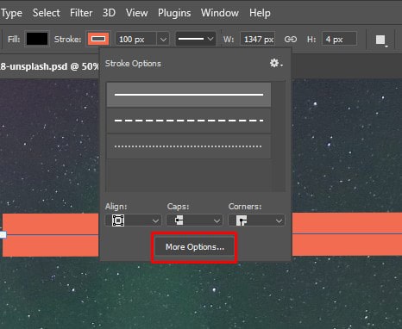Image resolution: width=402 pixels, height=329 pixels.
Task: Open the Type menu
Action: coord(11,13)
